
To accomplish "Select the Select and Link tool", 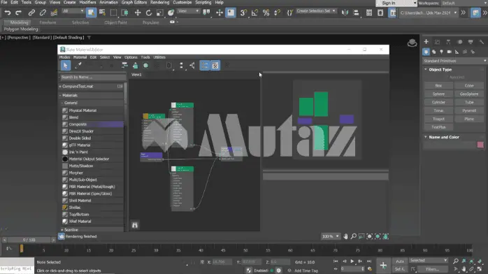I will click(31, 13).
